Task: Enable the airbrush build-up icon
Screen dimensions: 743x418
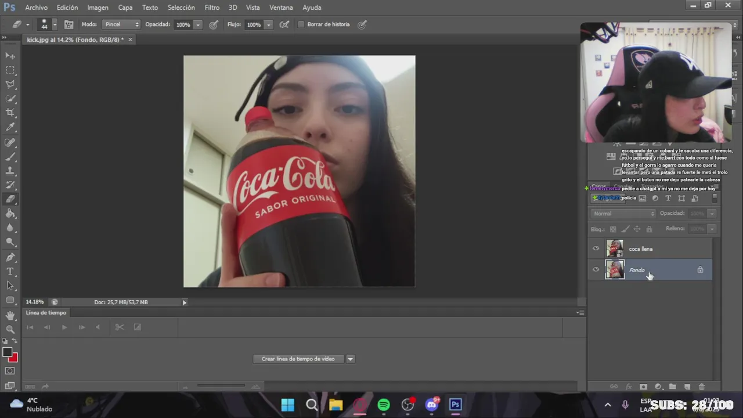Action: 284,24
